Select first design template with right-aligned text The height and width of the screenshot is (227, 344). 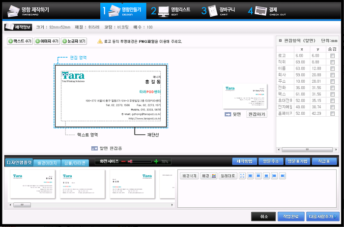pos(32,184)
